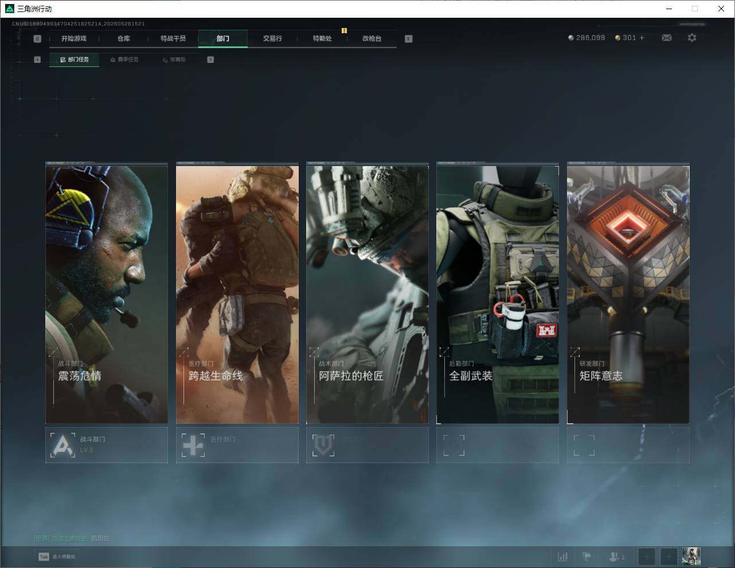Click the expand icon on 跨越生命线 card
The width and height of the screenshot is (735, 568).
point(184,352)
